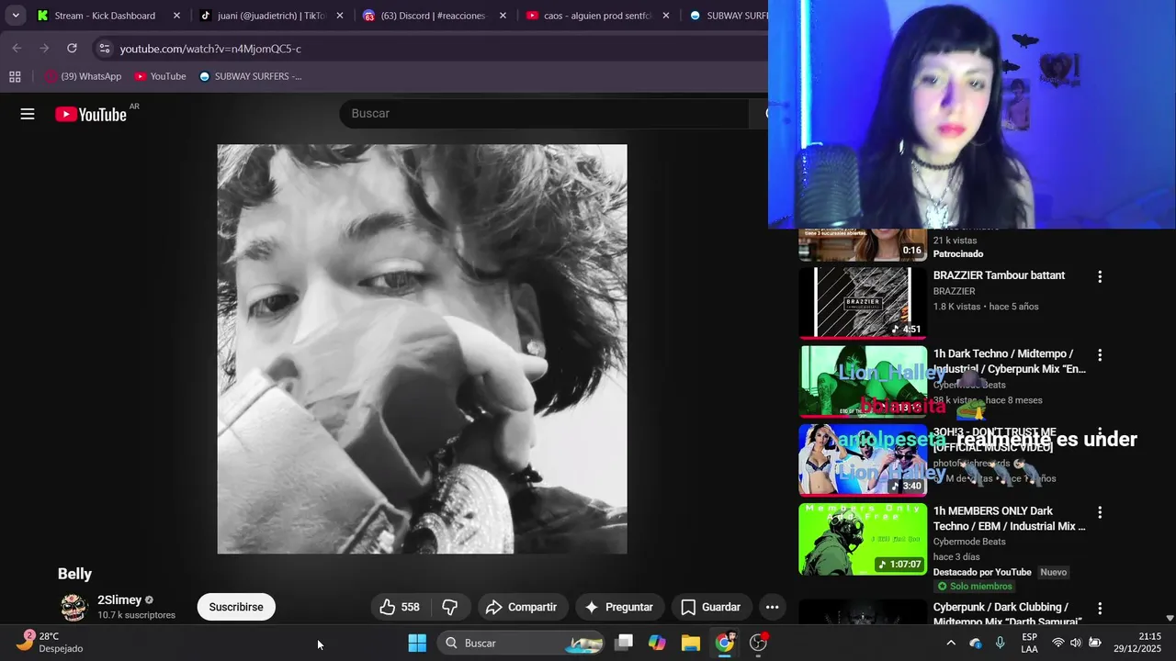1176x661 pixels.
Task: Open the OBS icon on taskbar
Action: [x=759, y=643]
